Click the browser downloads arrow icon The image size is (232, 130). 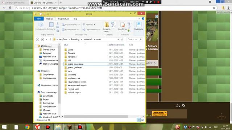(229, 8)
